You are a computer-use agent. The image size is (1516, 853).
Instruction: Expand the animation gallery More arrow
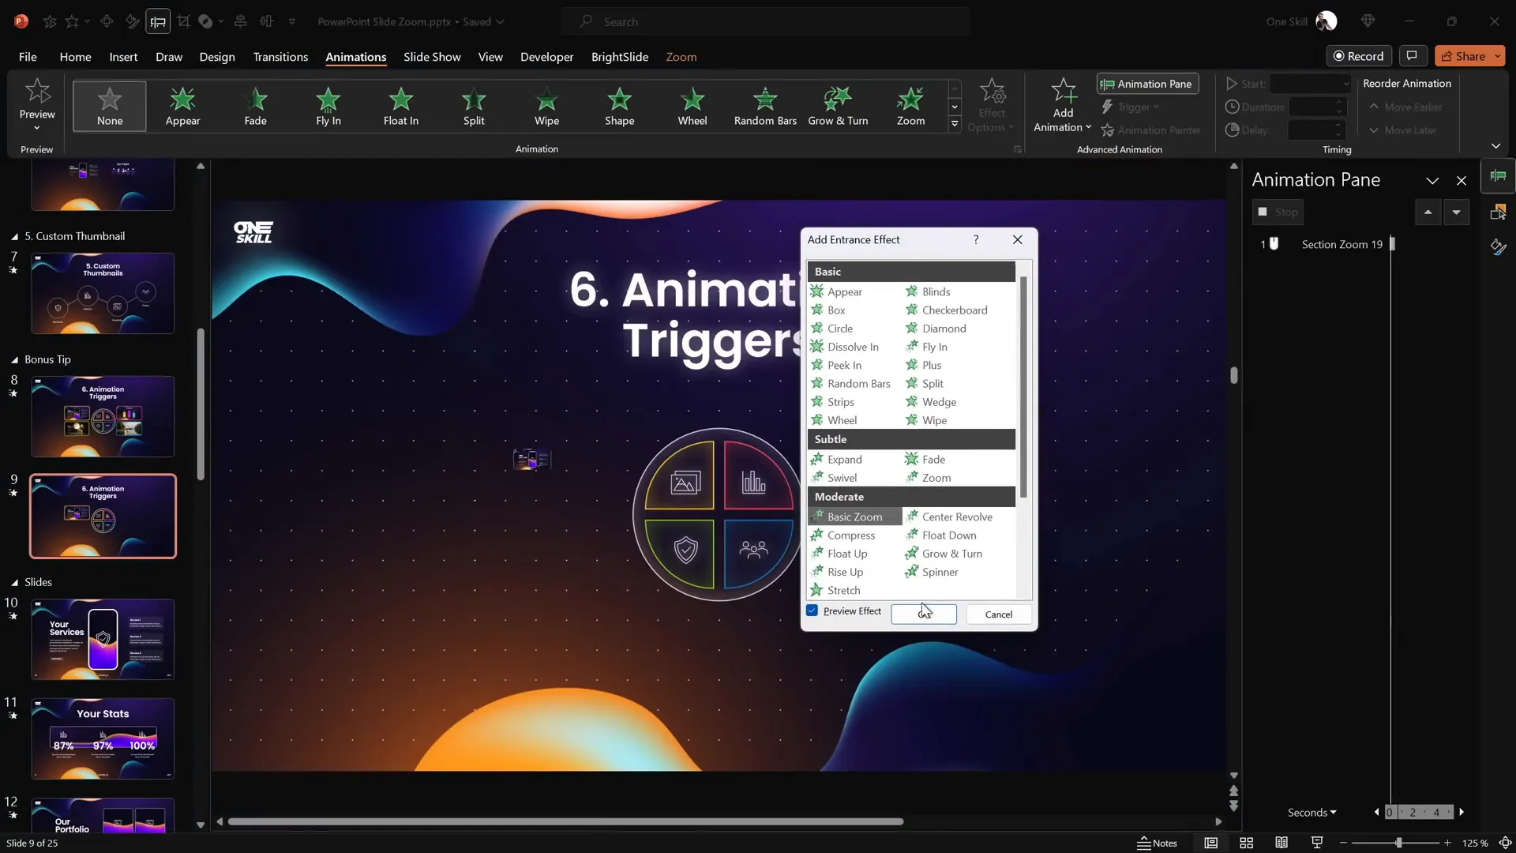(x=955, y=124)
